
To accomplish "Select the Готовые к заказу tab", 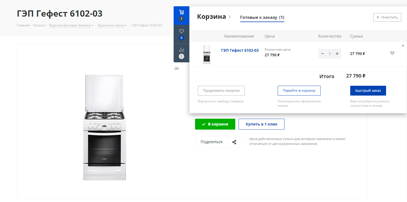I will coord(262,17).
